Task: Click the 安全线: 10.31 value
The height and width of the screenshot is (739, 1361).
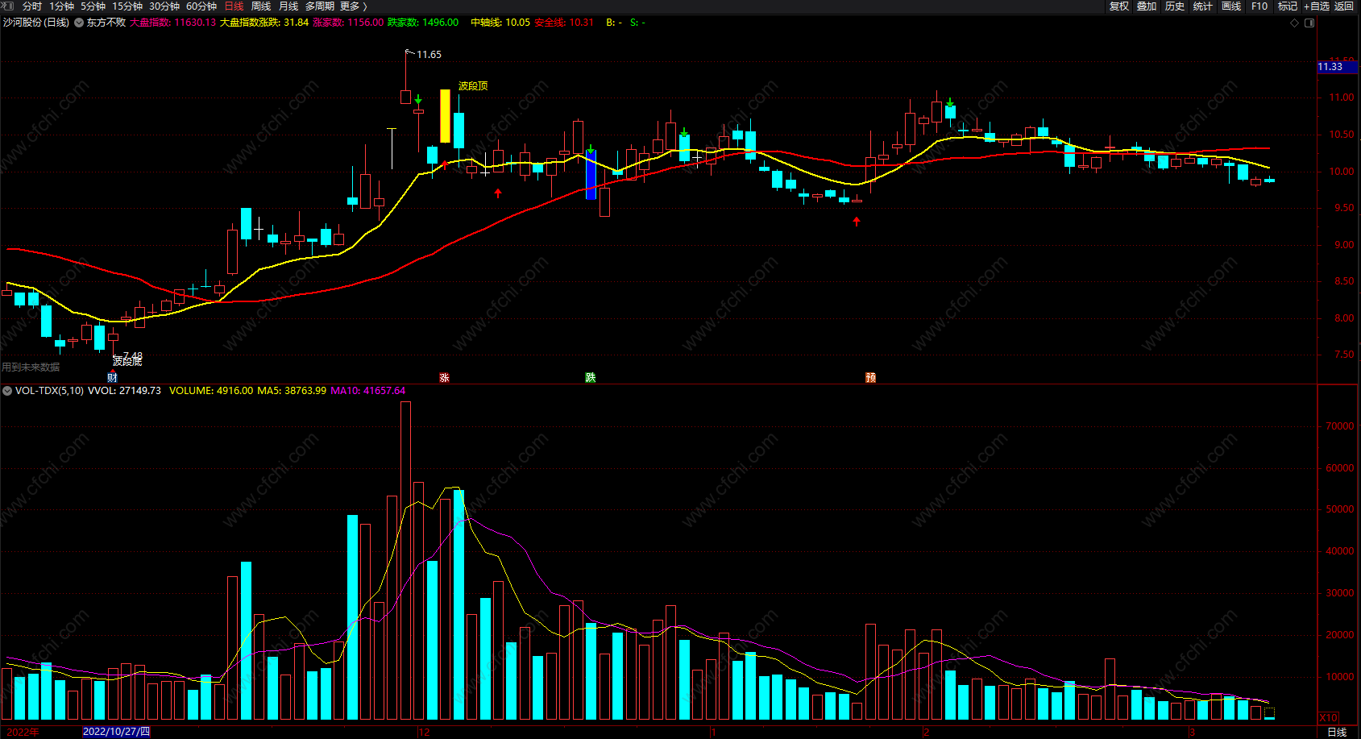Action: [x=564, y=23]
